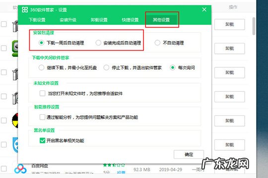Select the 每次询问 radio option
The image size is (268, 178).
(172, 68)
